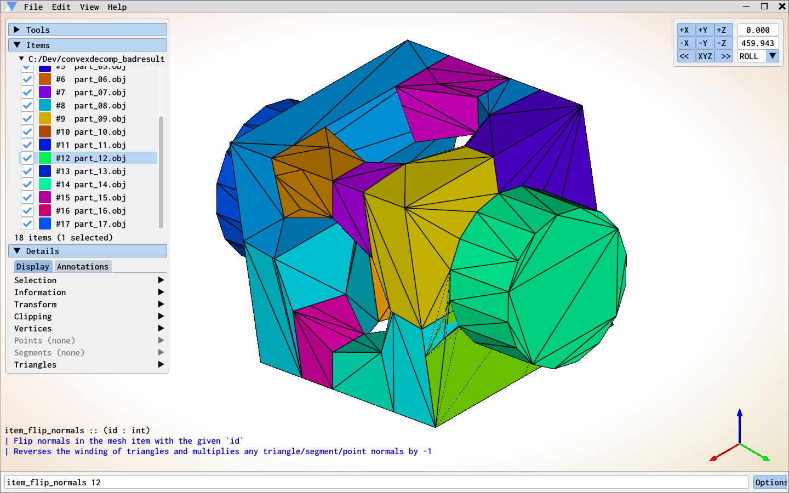
Task: Click the magenta color swatch of part_15
Action: [x=45, y=198]
